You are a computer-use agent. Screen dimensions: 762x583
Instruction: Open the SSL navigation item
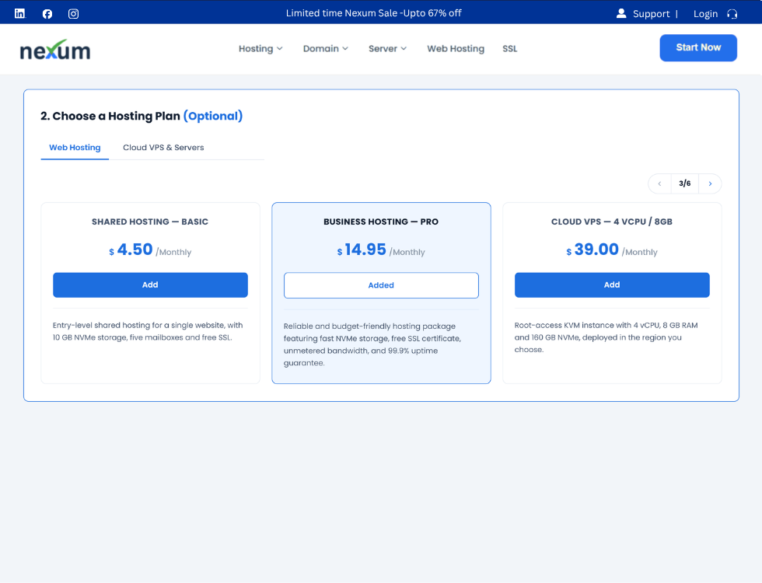click(x=510, y=48)
